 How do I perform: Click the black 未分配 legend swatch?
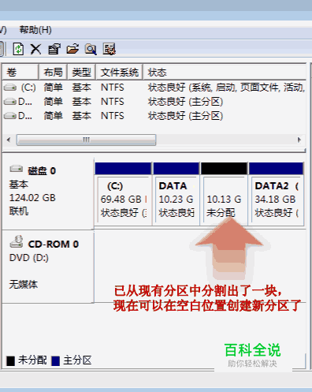(x=10, y=361)
